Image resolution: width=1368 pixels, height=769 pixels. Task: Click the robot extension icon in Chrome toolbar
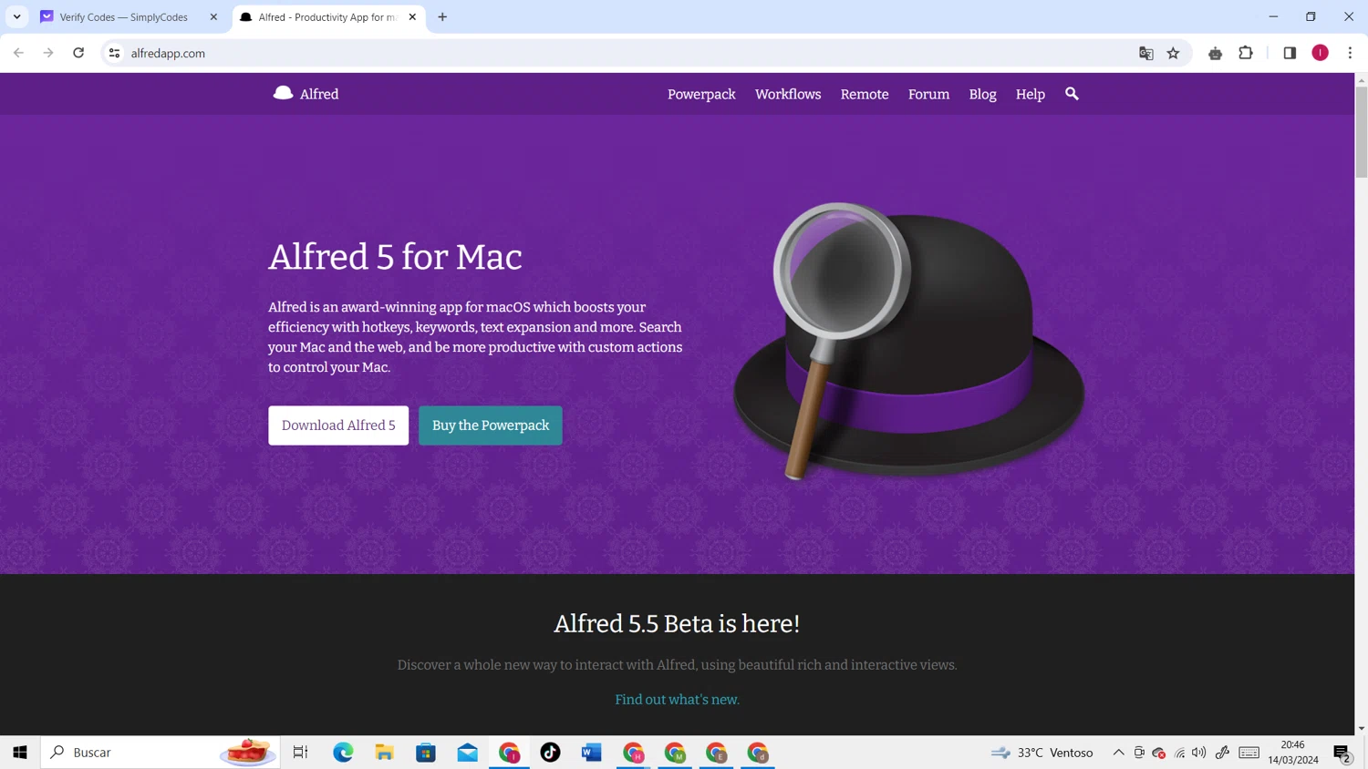click(1215, 53)
